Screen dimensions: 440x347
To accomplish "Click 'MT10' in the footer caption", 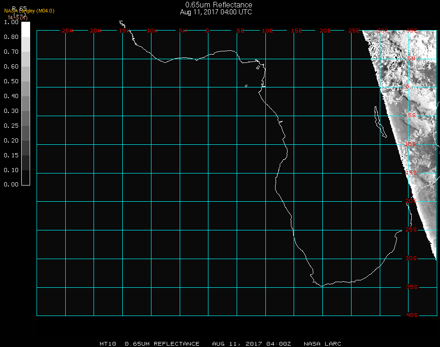I will point(108,344).
